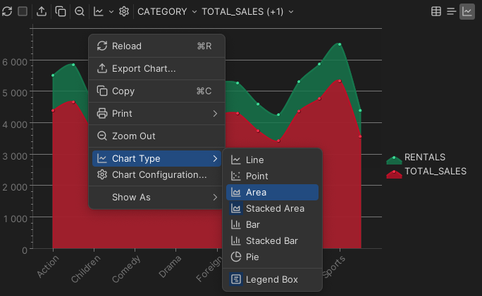
Task: Click the copy icon in the toolbar
Action: point(61,12)
